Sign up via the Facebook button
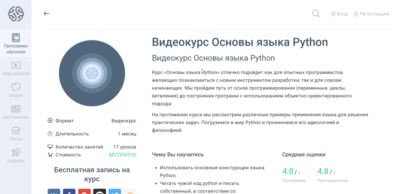 pos(69,192)
